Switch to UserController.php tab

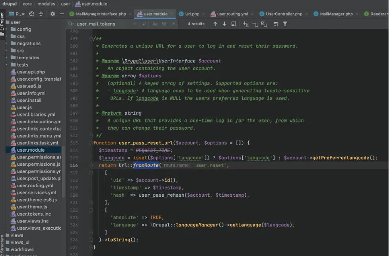coord(284,14)
